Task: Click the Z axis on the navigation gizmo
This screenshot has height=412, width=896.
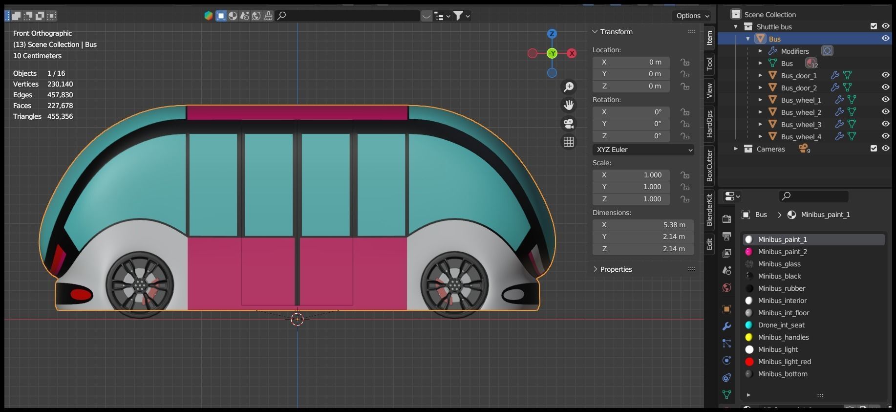Action: click(x=552, y=34)
